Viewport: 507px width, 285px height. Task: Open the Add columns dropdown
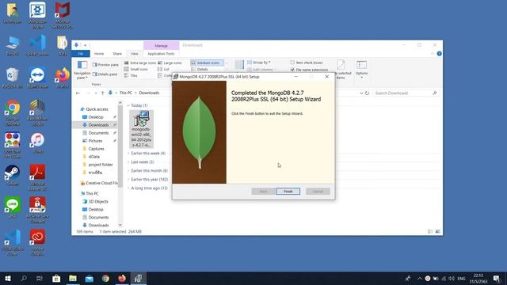pyautogui.click(x=261, y=70)
